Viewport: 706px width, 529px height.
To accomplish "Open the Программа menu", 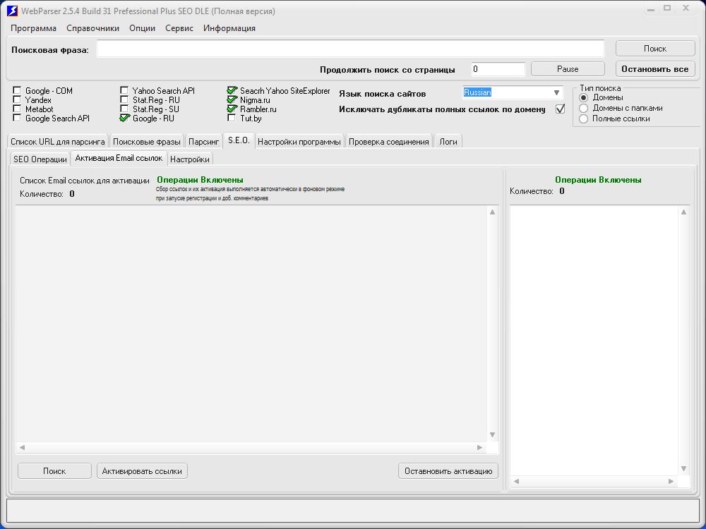I will [33, 28].
